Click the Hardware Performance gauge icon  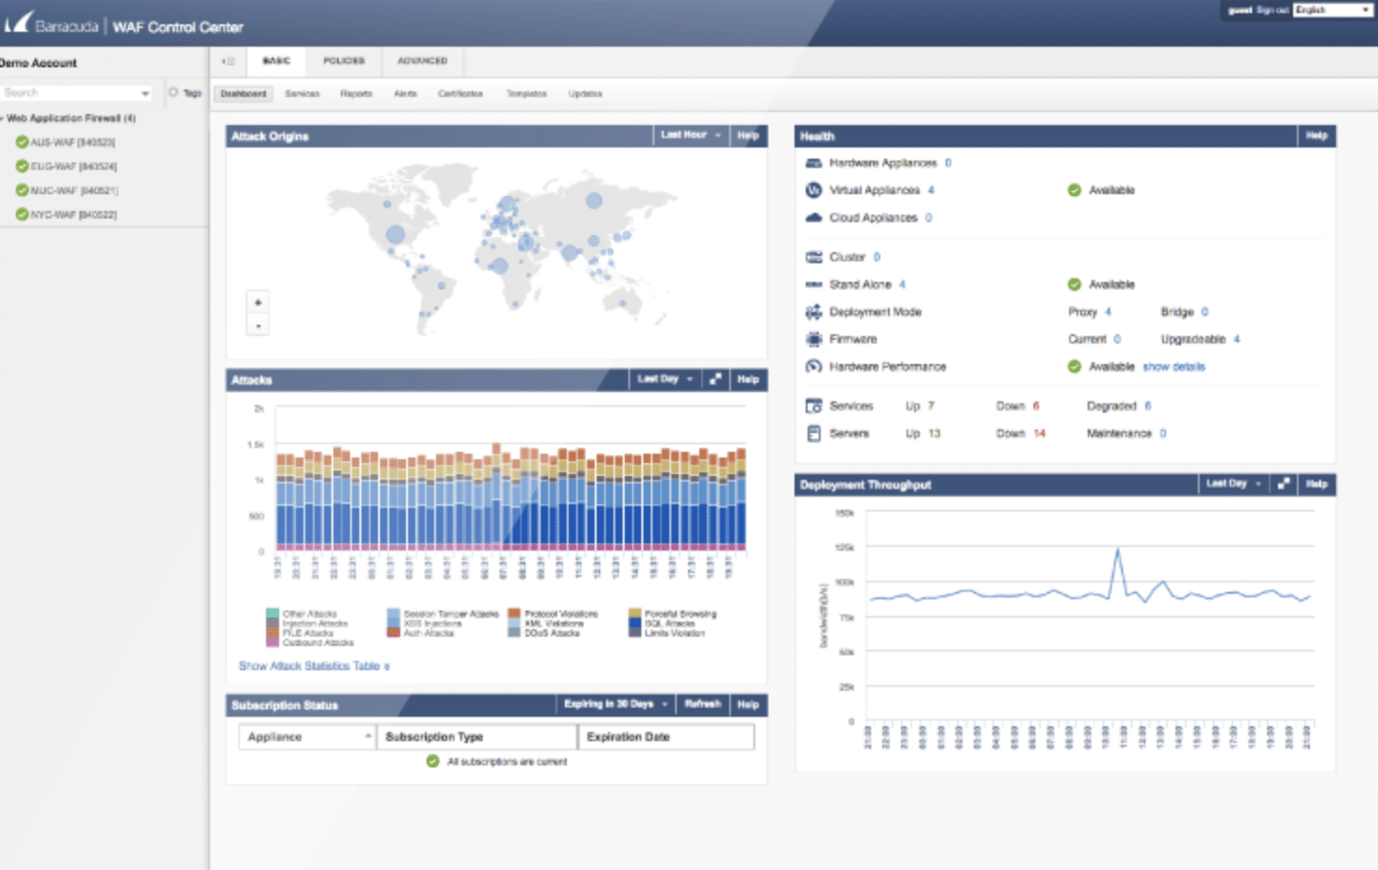(813, 367)
